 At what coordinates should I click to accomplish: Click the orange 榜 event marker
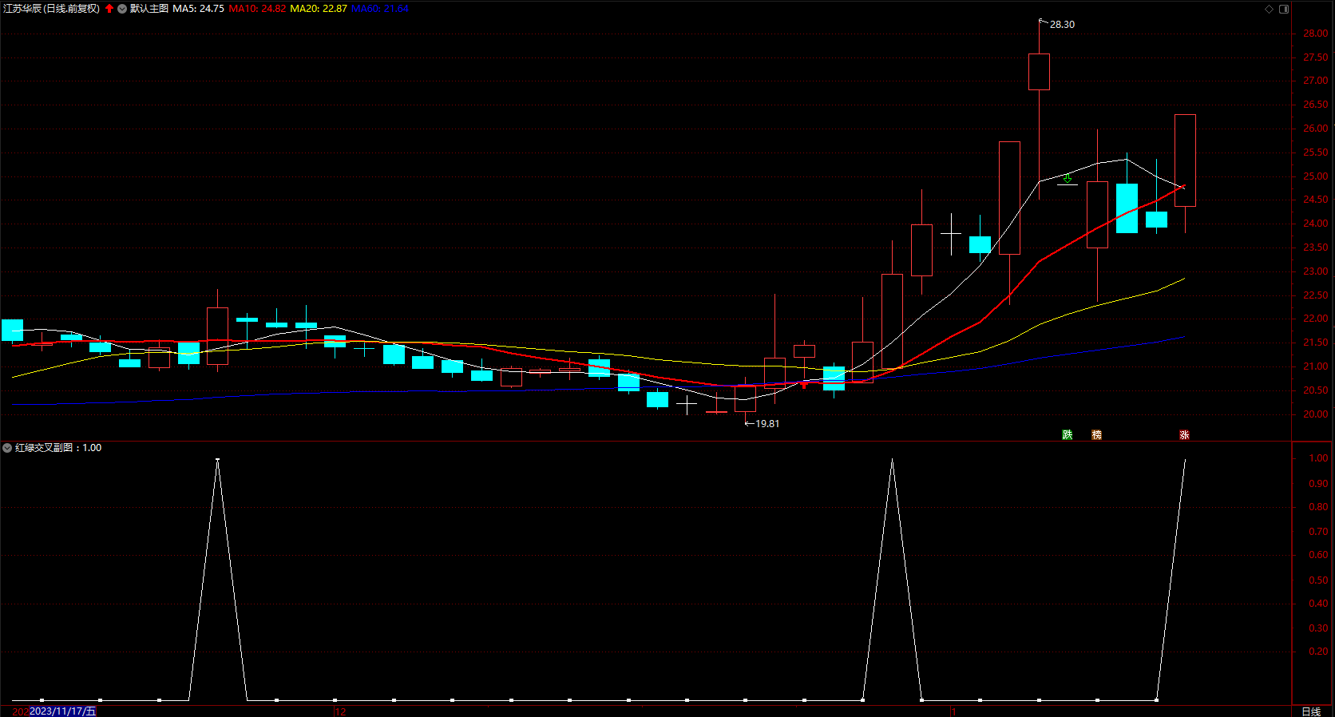click(1097, 434)
